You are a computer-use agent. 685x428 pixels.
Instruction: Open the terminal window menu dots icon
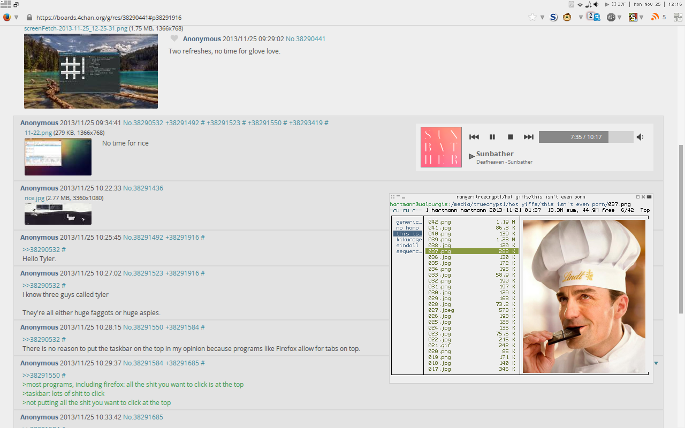pos(393,197)
